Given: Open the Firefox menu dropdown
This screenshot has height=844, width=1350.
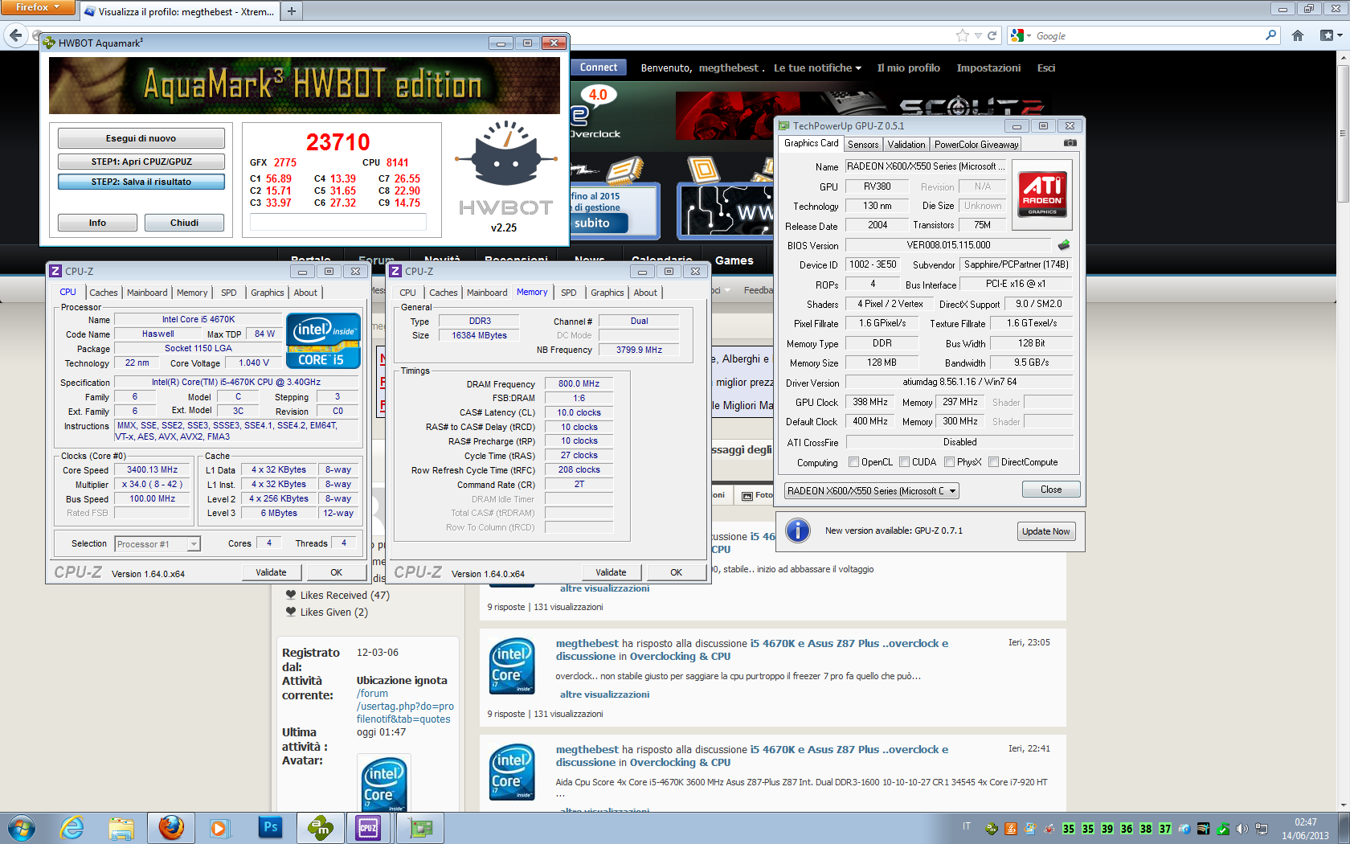Looking at the screenshot, I should pyautogui.click(x=37, y=7).
